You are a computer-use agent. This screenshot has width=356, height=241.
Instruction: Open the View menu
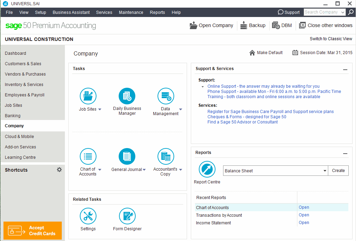(24, 12)
